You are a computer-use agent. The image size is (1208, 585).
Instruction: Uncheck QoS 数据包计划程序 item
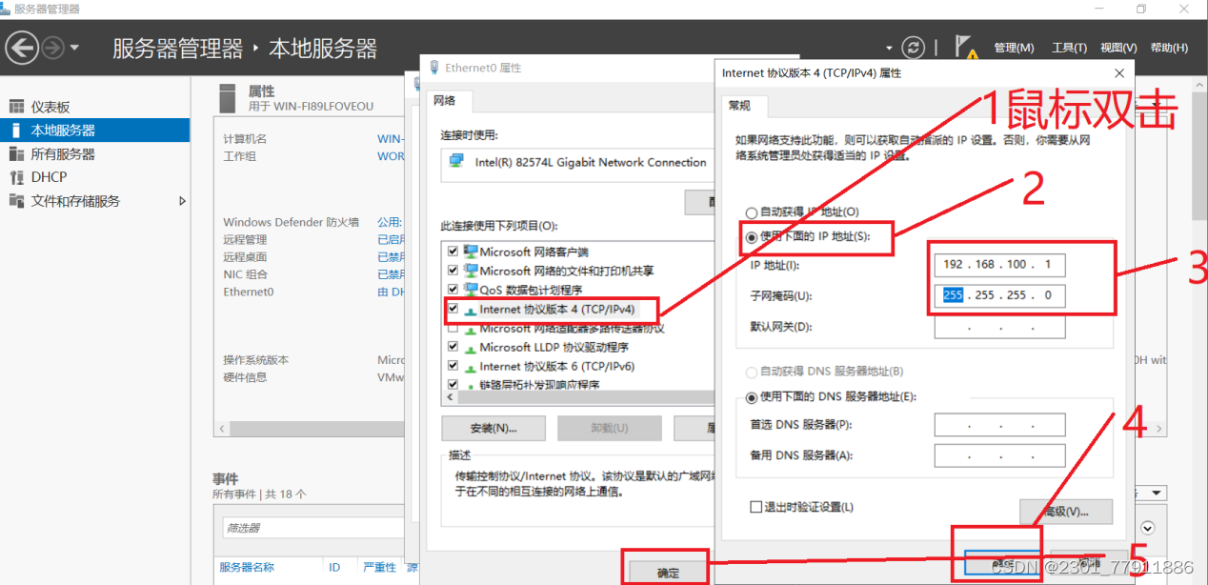coord(453,289)
